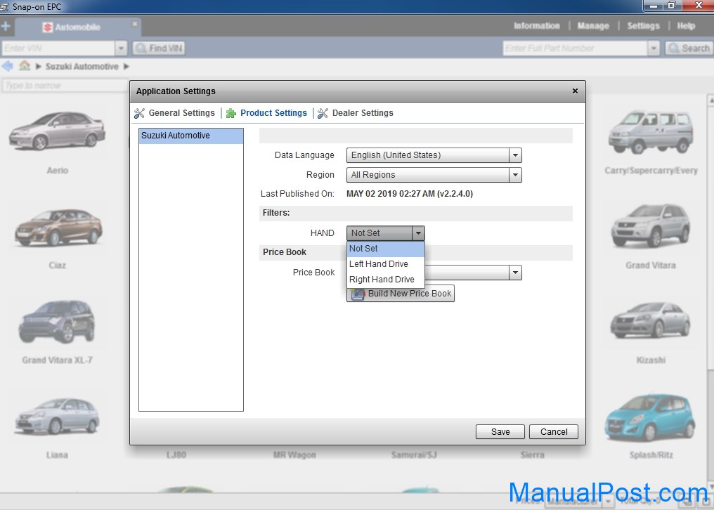Expand the Price Book dropdown arrow
The image size is (714, 510).
pos(515,273)
